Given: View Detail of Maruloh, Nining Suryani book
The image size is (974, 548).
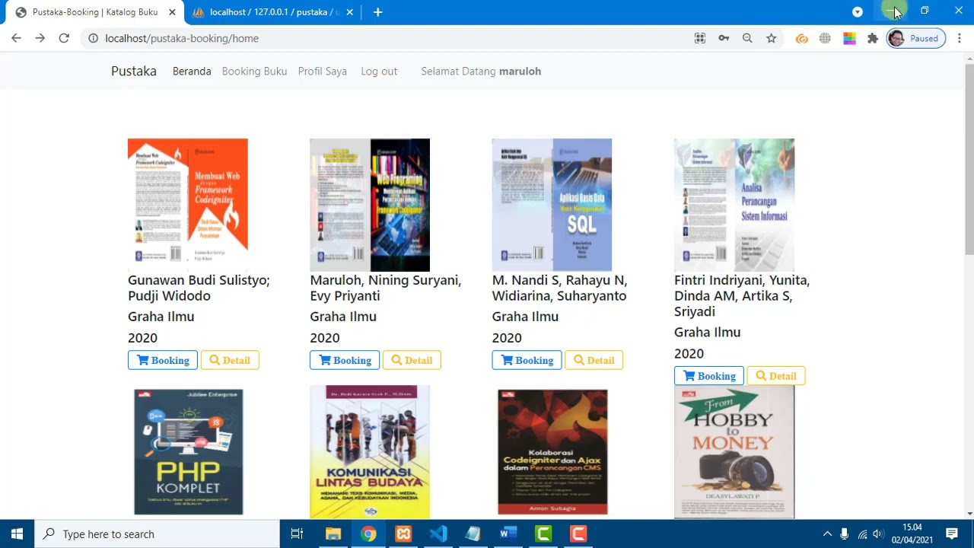Looking at the screenshot, I should [x=412, y=360].
